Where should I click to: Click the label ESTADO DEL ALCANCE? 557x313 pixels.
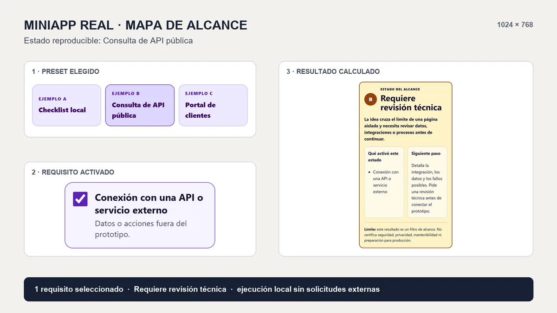tap(400, 89)
